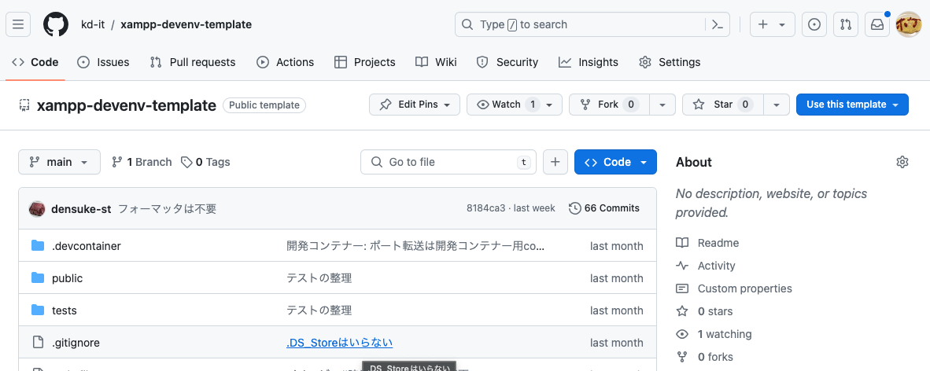Image resolution: width=930 pixels, height=371 pixels.
Task: Open the green-blue Code dropdown button
Action: tap(615, 162)
